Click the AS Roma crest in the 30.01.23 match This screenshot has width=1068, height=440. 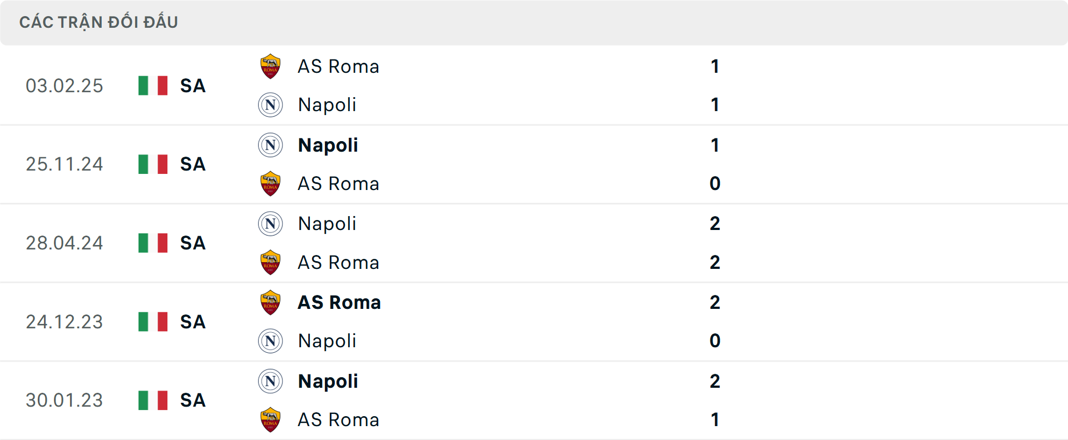click(x=270, y=420)
